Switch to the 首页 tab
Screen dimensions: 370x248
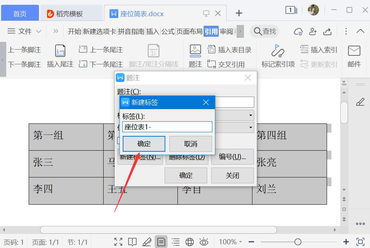pos(20,14)
